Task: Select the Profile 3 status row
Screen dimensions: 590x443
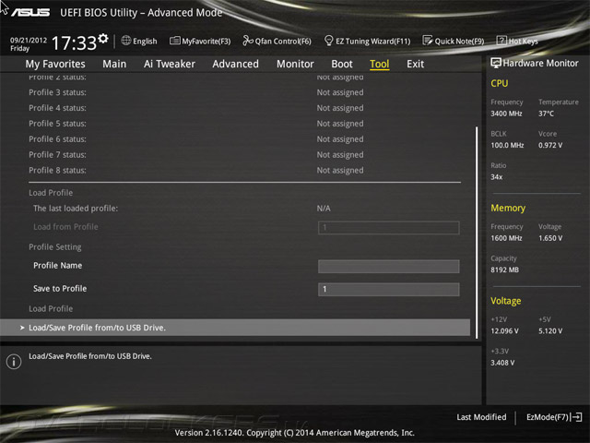Action: pyautogui.click(x=244, y=92)
